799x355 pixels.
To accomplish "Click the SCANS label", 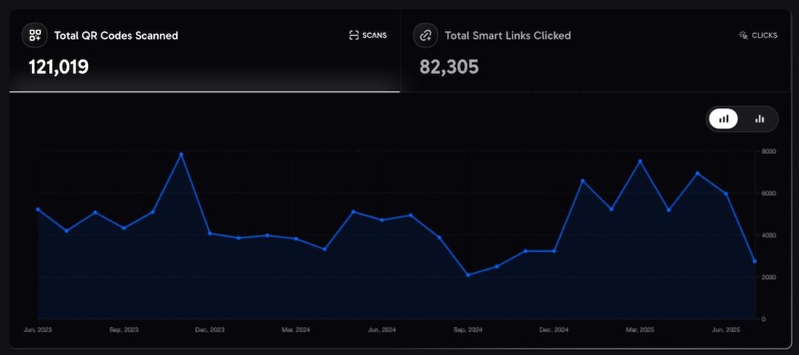I will (x=374, y=35).
